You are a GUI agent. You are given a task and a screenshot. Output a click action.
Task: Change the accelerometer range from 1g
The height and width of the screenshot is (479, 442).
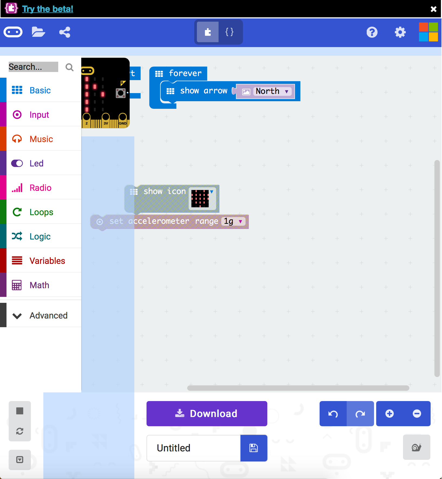click(x=233, y=221)
